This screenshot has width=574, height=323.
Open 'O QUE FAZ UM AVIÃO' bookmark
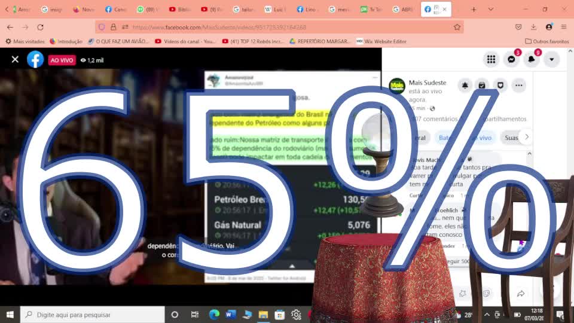click(118, 41)
